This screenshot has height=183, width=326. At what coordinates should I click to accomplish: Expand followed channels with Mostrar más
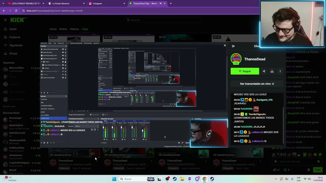click(x=9, y=106)
